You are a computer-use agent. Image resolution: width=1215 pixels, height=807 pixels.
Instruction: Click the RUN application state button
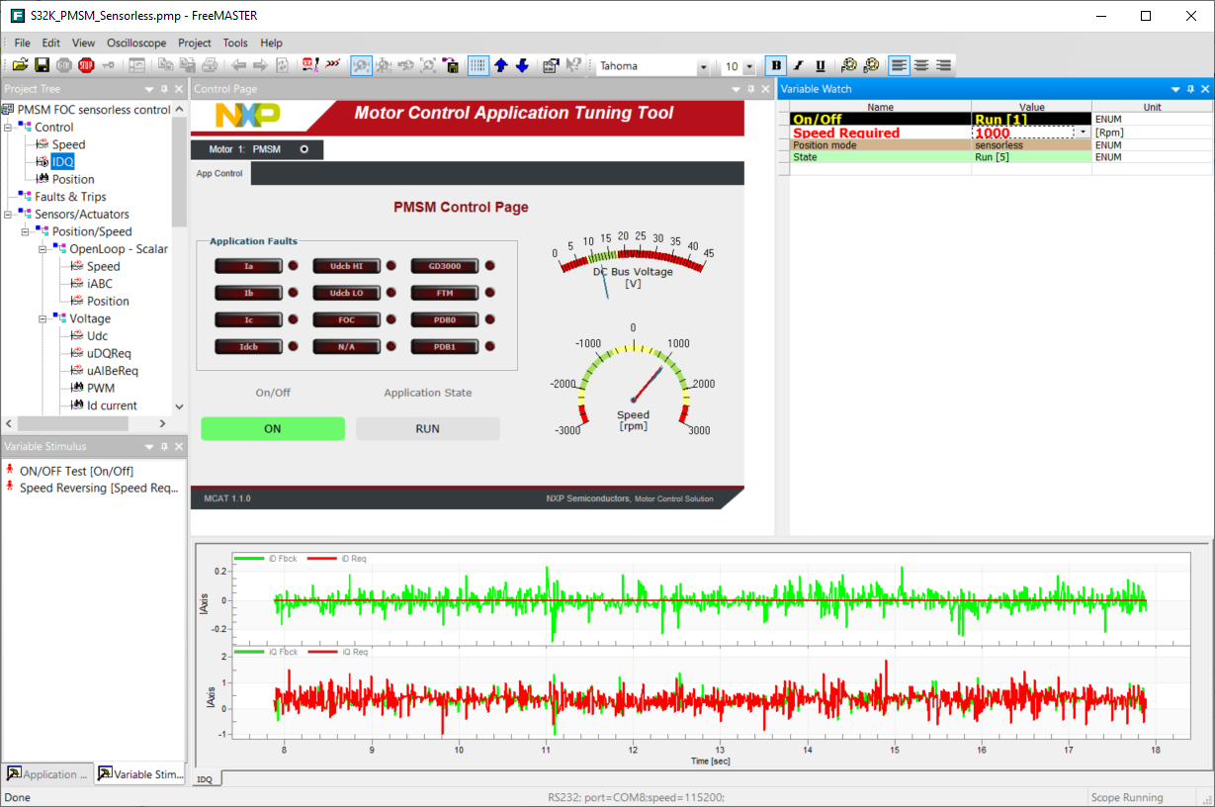point(427,428)
